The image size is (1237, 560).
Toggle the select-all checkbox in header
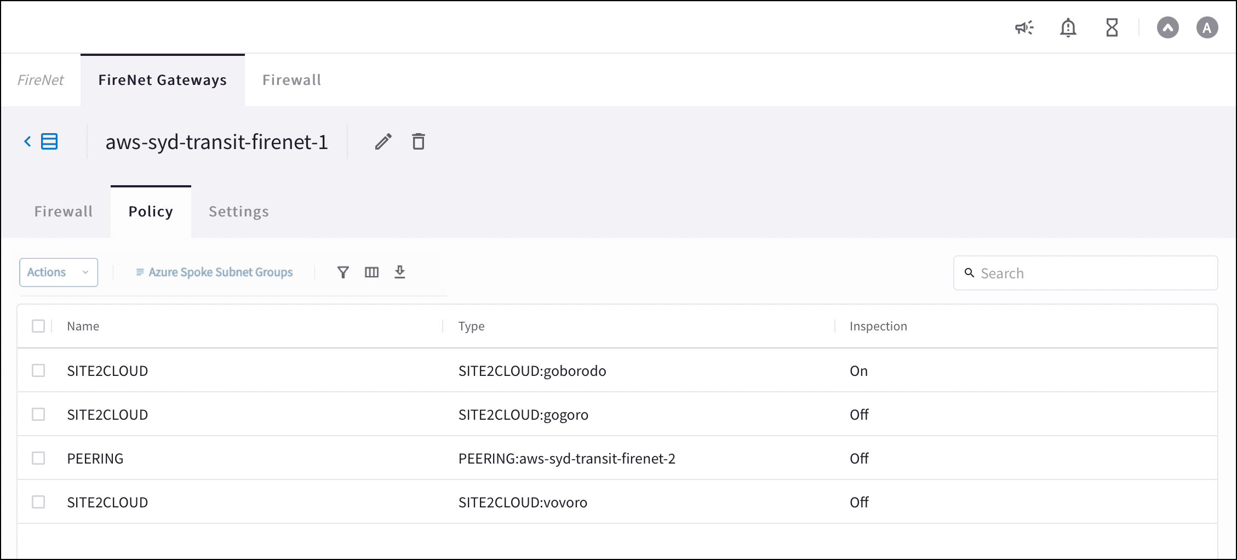coord(38,326)
